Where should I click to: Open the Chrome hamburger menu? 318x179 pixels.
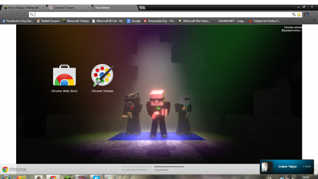314,14
